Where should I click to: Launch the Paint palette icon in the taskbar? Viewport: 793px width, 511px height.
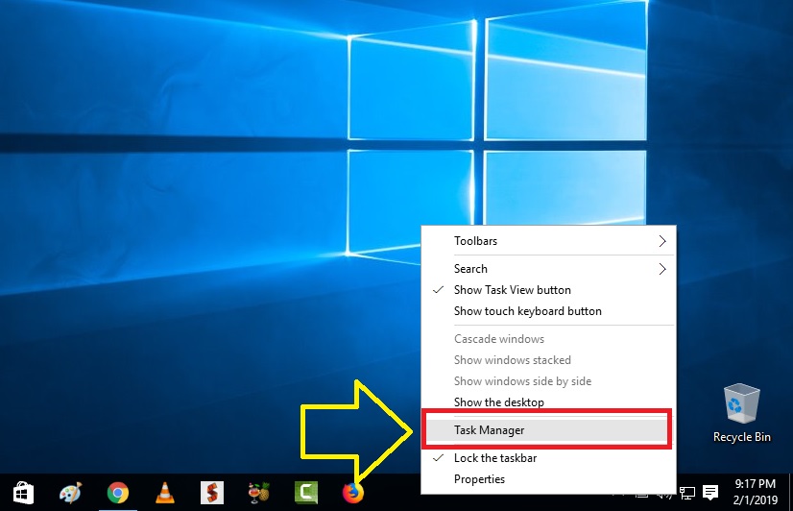pos(70,493)
